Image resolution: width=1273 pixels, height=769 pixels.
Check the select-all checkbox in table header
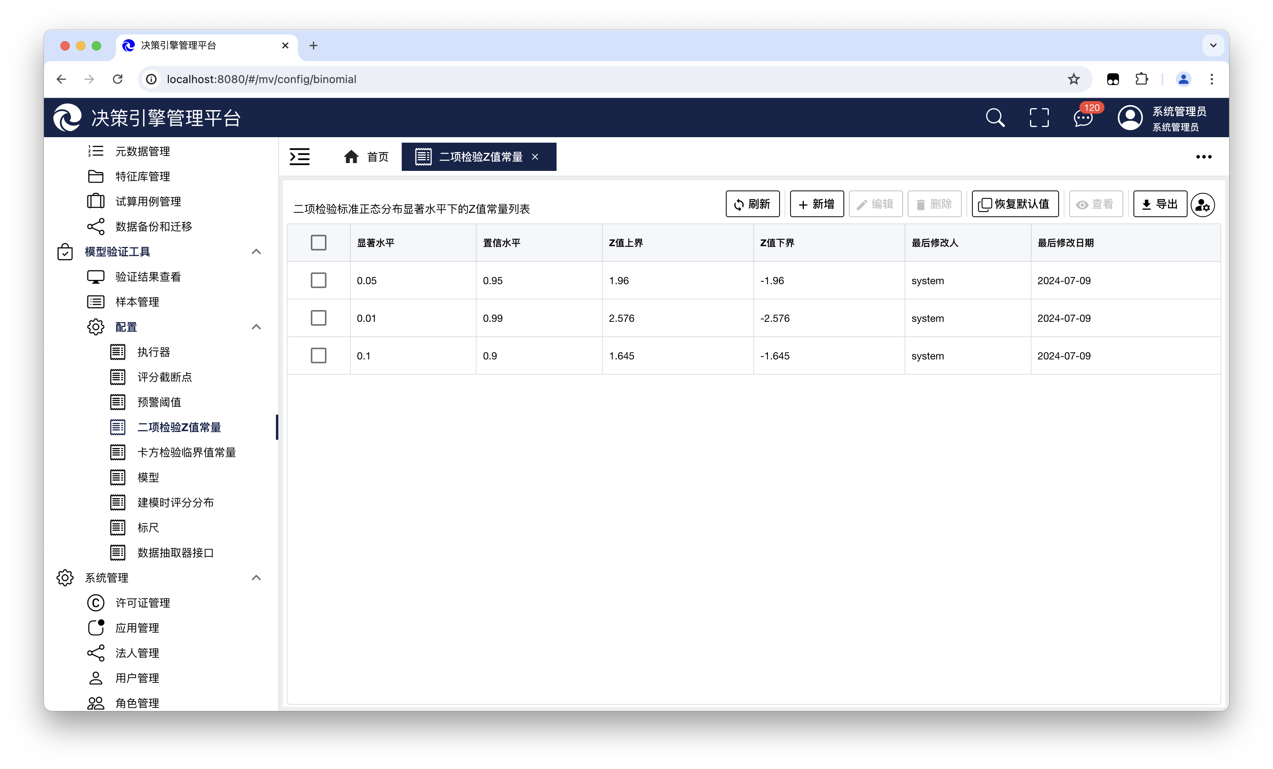[318, 242]
